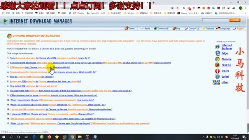Open the Buy navigation tab
Viewport: 249px width, 140px height.
point(176,28)
